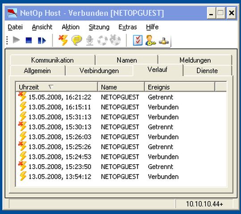Click the connected lightning icon at 15:26:03
This screenshot has width=241, height=214.
tap(23, 136)
